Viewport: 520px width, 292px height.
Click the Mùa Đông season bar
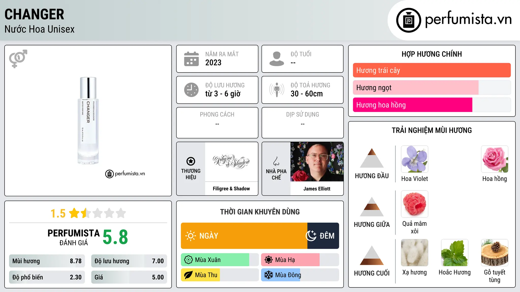(300, 275)
